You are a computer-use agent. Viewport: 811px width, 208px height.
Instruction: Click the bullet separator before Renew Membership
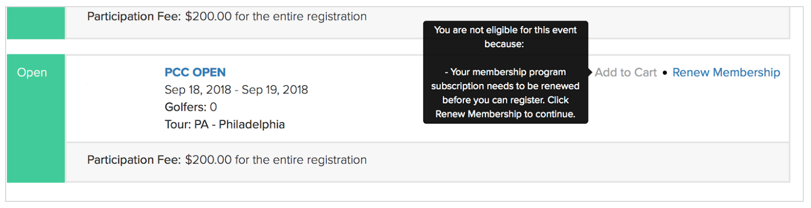coord(664,73)
